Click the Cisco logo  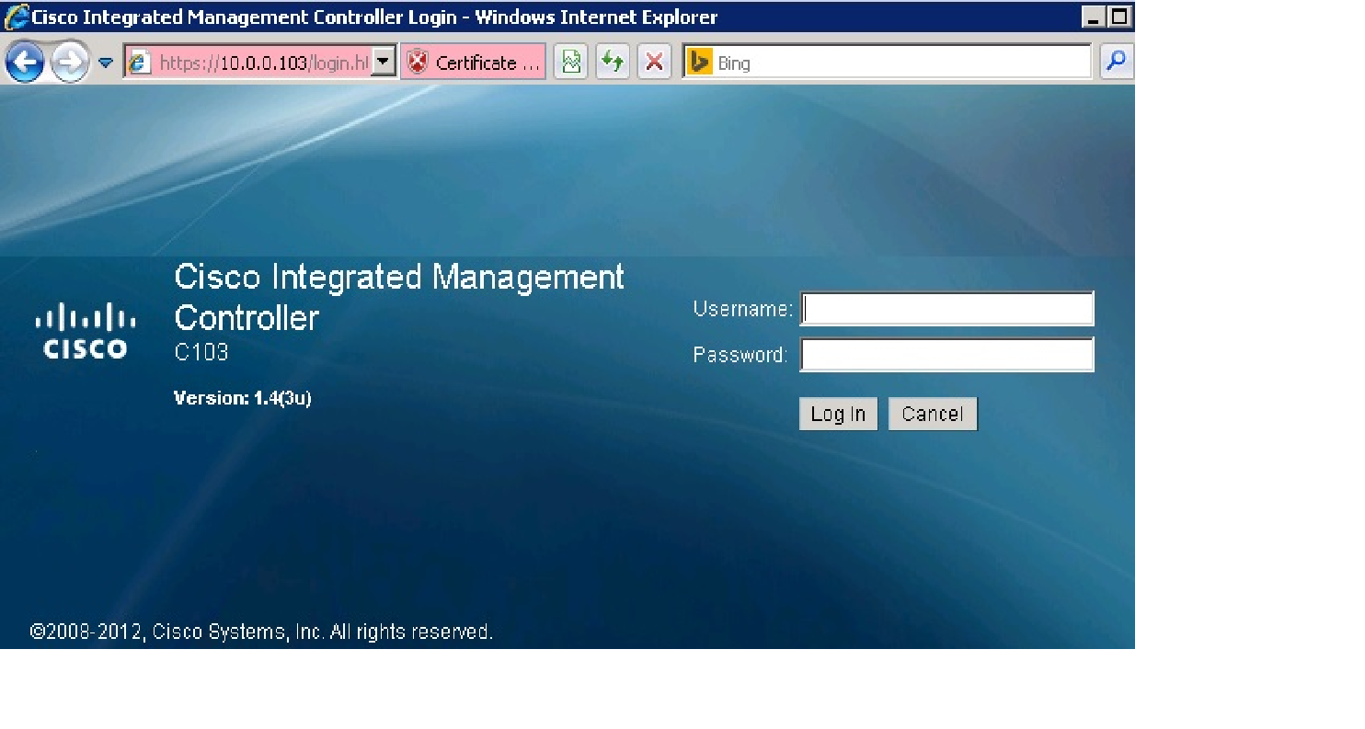click(x=86, y=330)
